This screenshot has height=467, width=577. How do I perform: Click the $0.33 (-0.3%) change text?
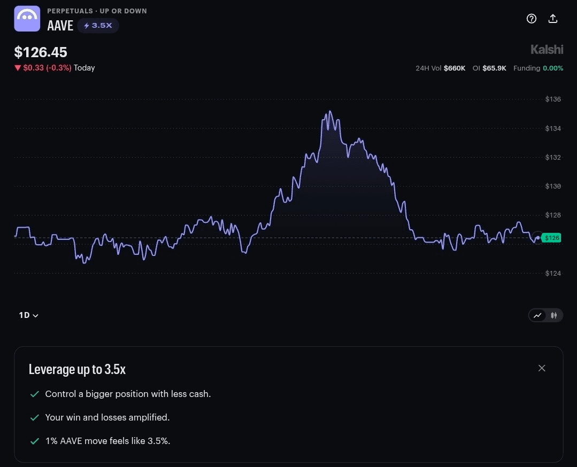pos(47,68)
